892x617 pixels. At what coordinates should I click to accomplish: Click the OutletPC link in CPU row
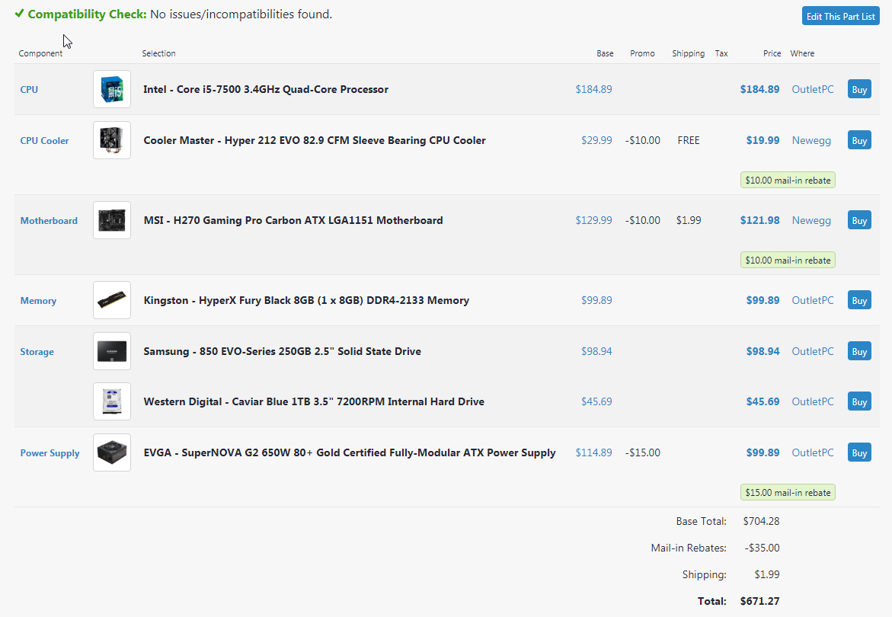coord(813,89)
